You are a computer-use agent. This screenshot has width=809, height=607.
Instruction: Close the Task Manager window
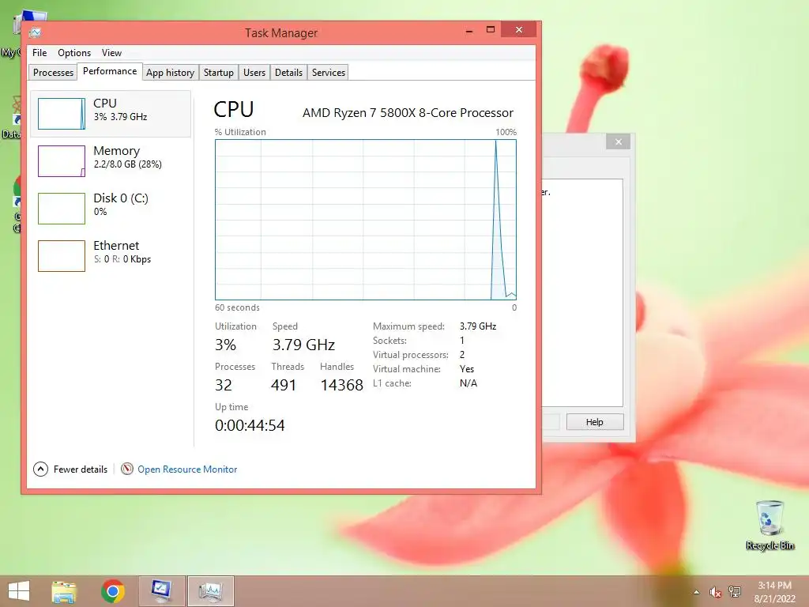[x=518, y=30]
